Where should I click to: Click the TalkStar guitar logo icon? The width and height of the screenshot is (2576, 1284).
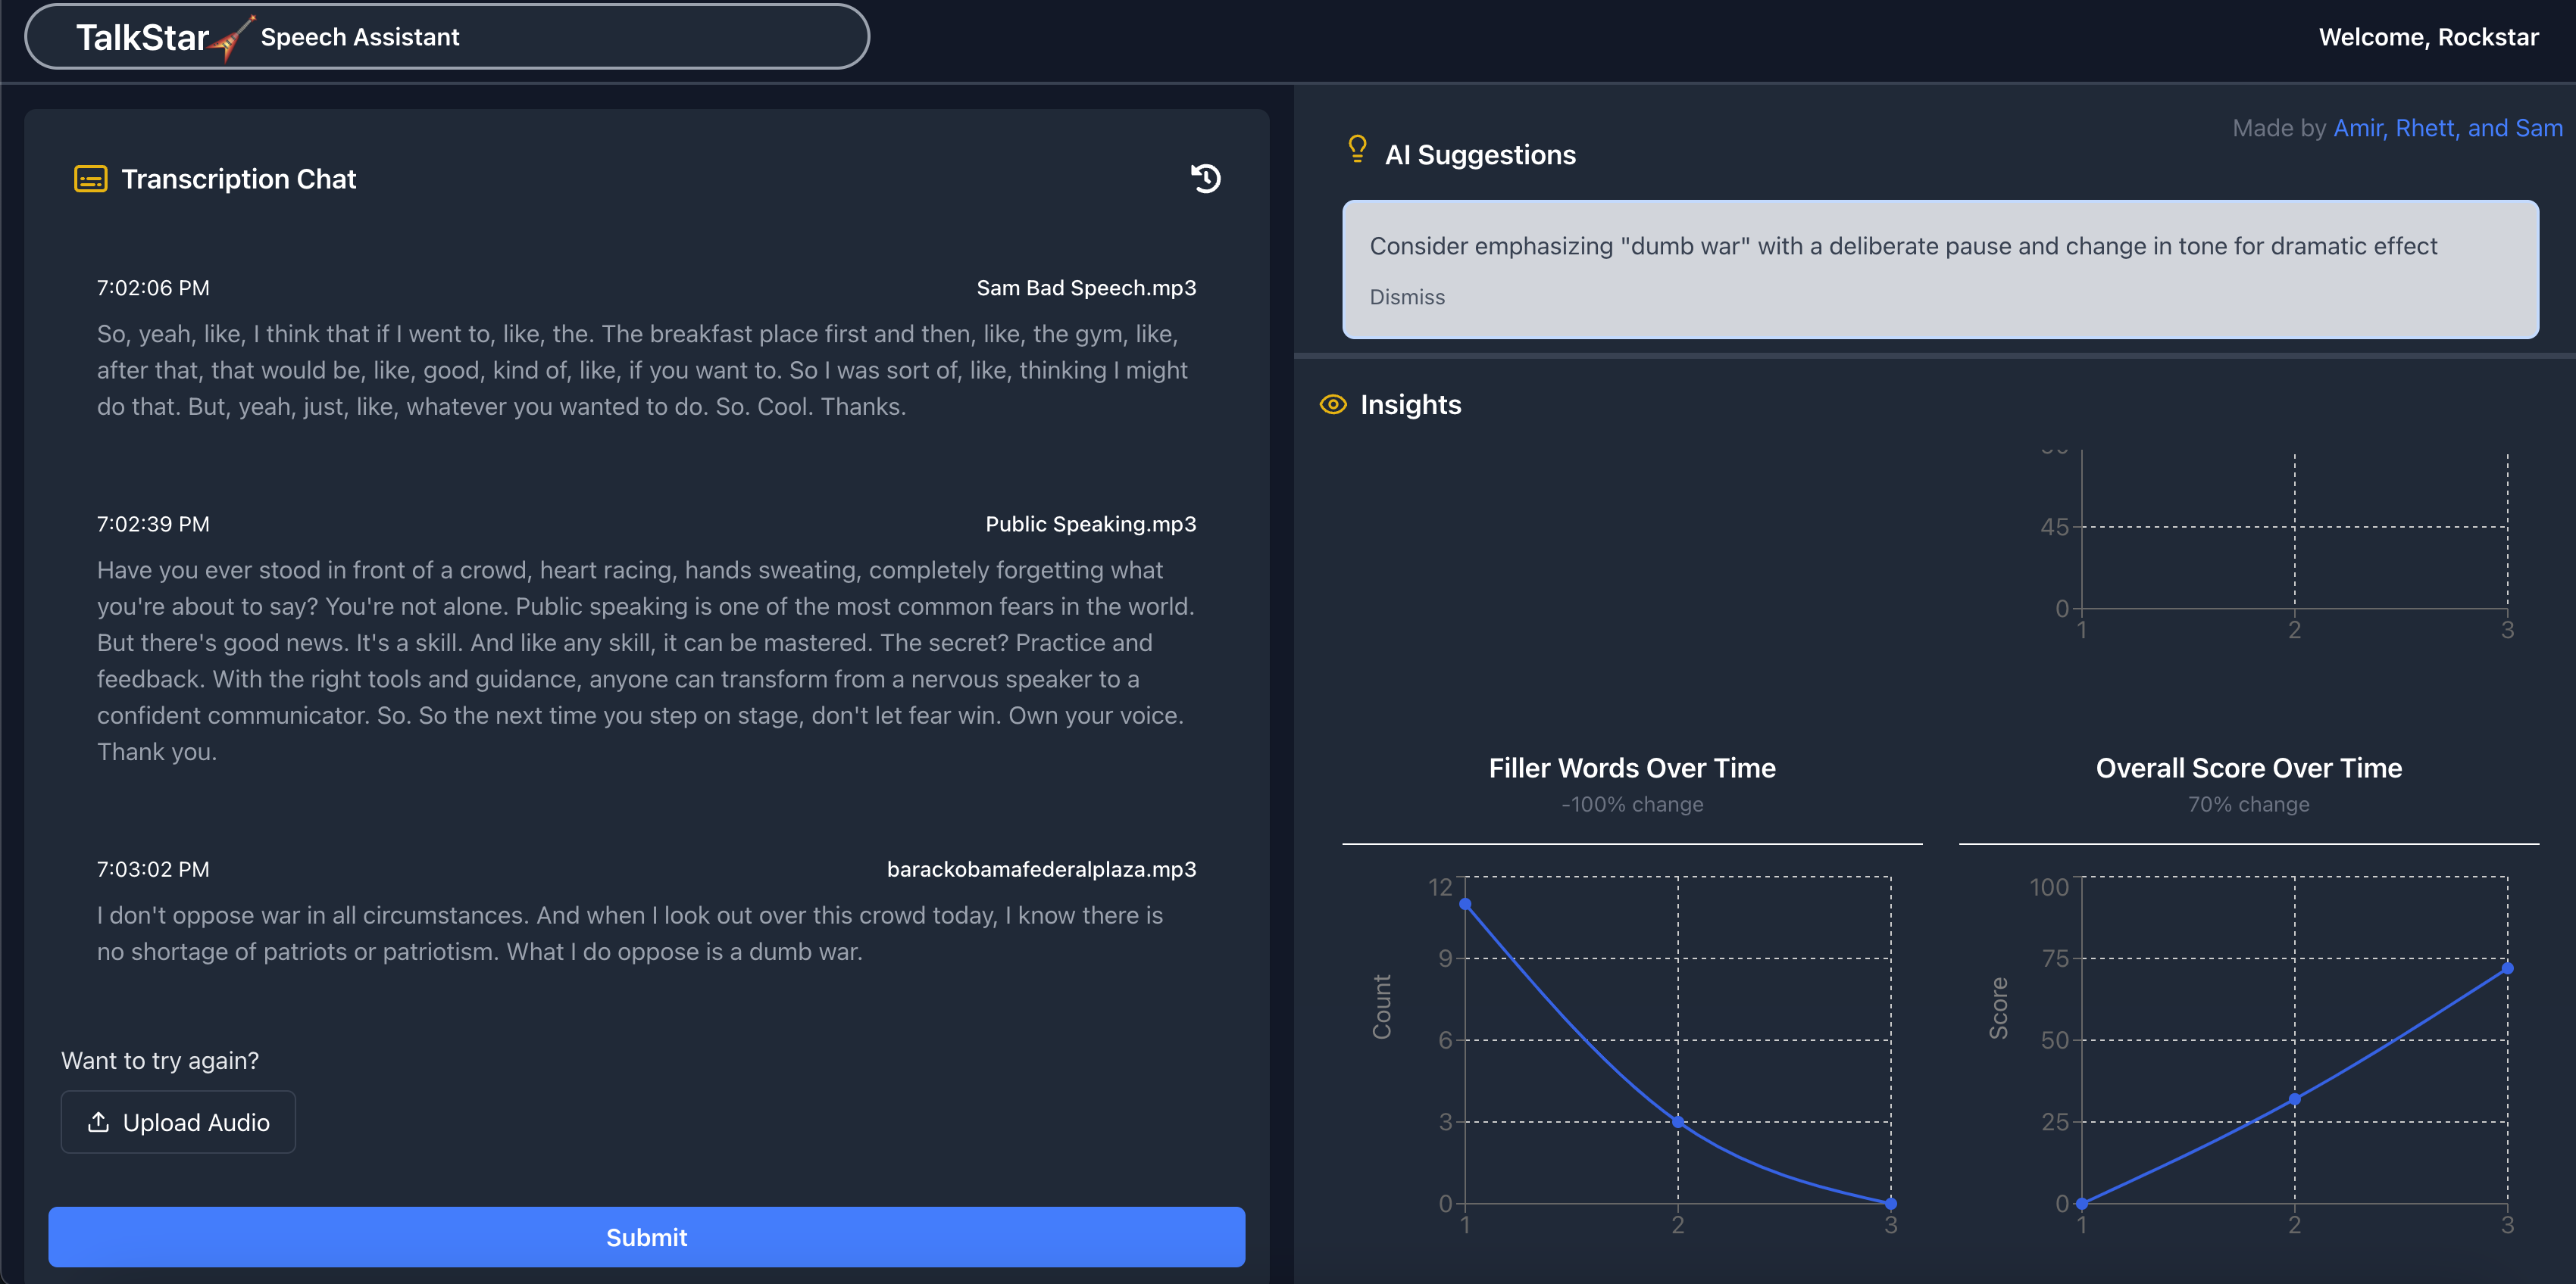[232, 38]
